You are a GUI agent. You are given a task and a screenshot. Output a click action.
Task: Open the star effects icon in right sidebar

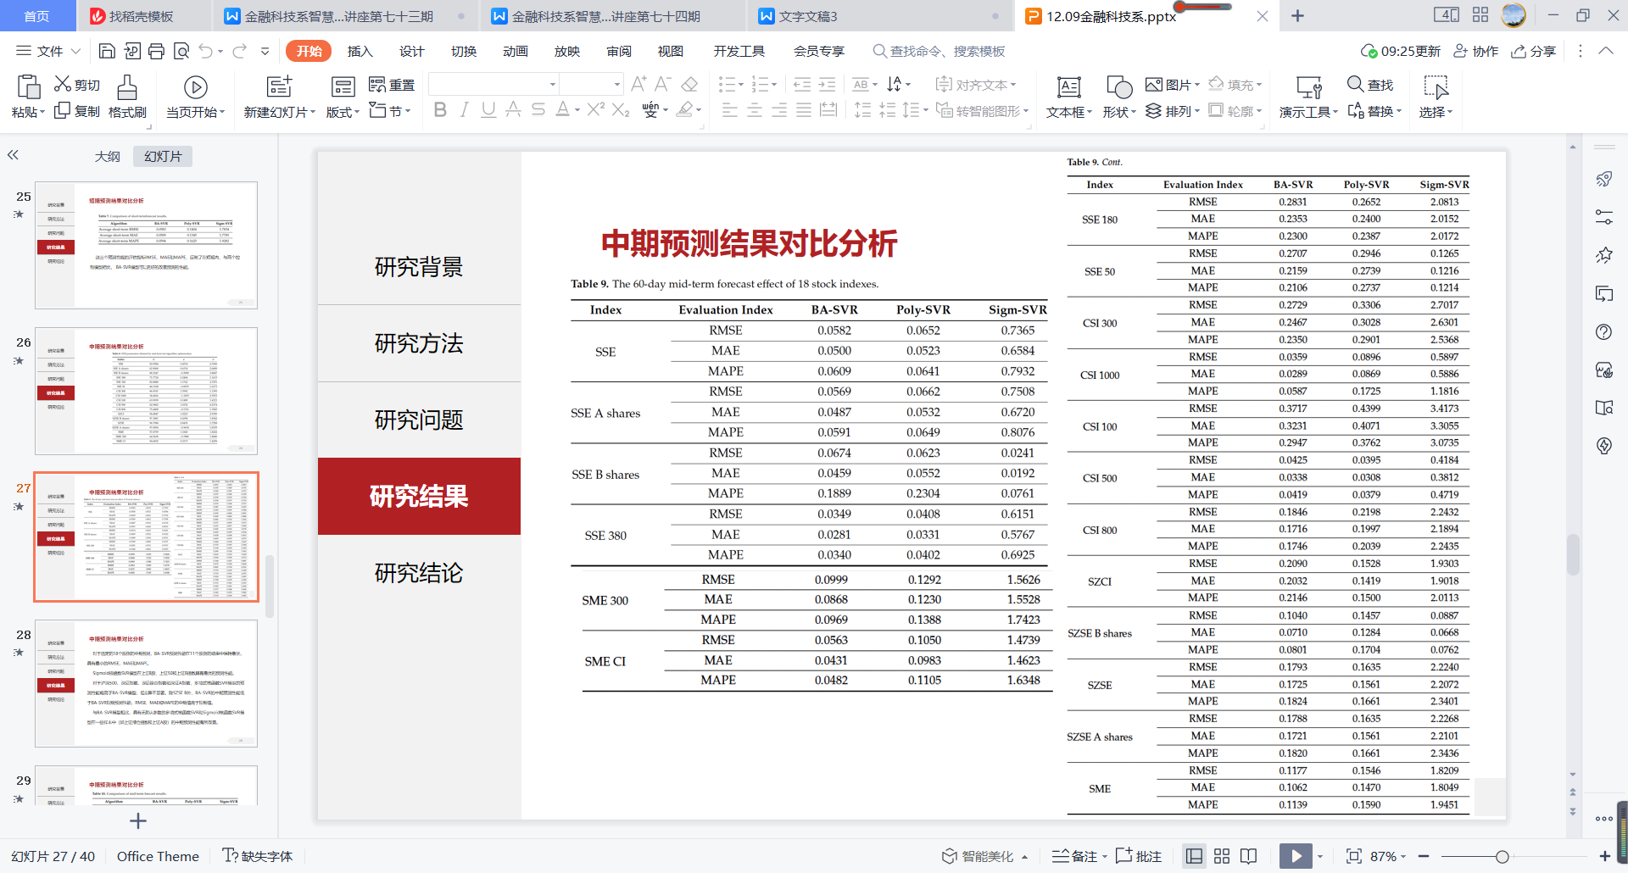(x=1603, y=254)
